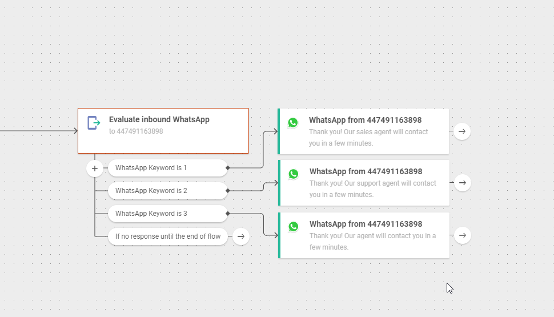This screenshot has width=554, height=317.
Task: Select 'If no response until the end of flow'
Action: coord(167,236)
